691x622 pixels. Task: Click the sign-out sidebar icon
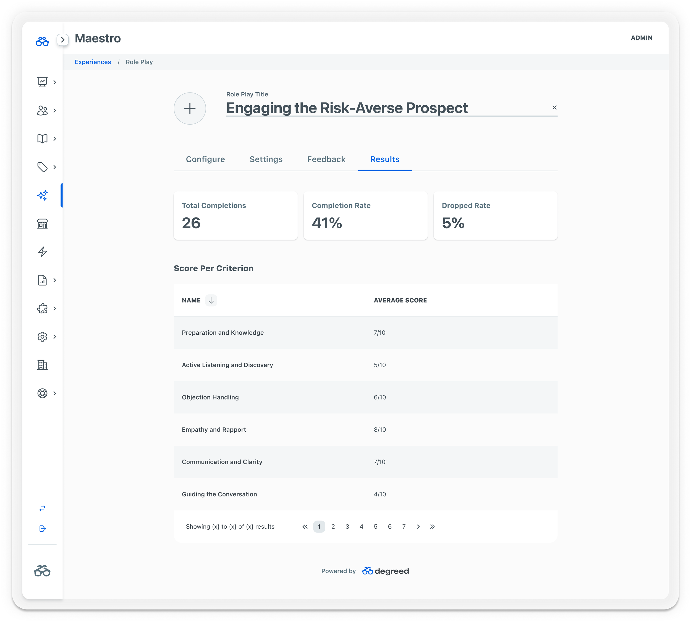tap(42, 529)
